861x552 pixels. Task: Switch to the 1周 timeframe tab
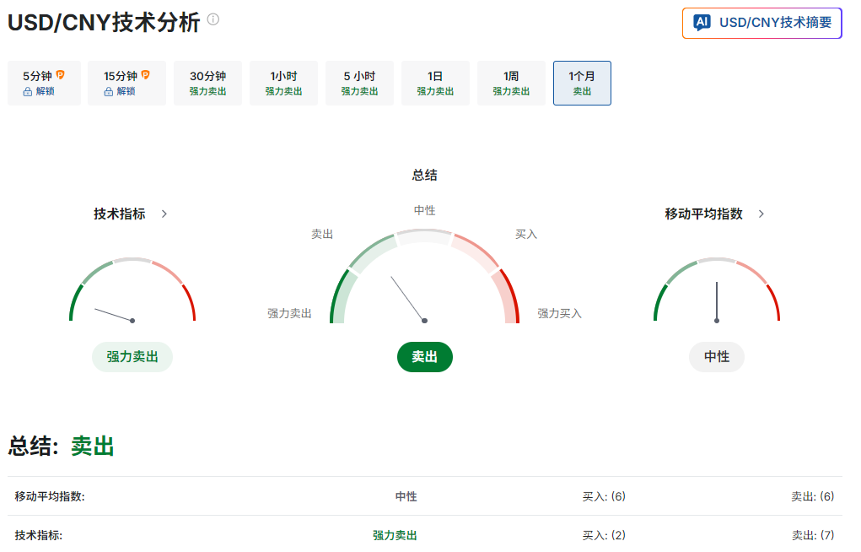(511, 83)
